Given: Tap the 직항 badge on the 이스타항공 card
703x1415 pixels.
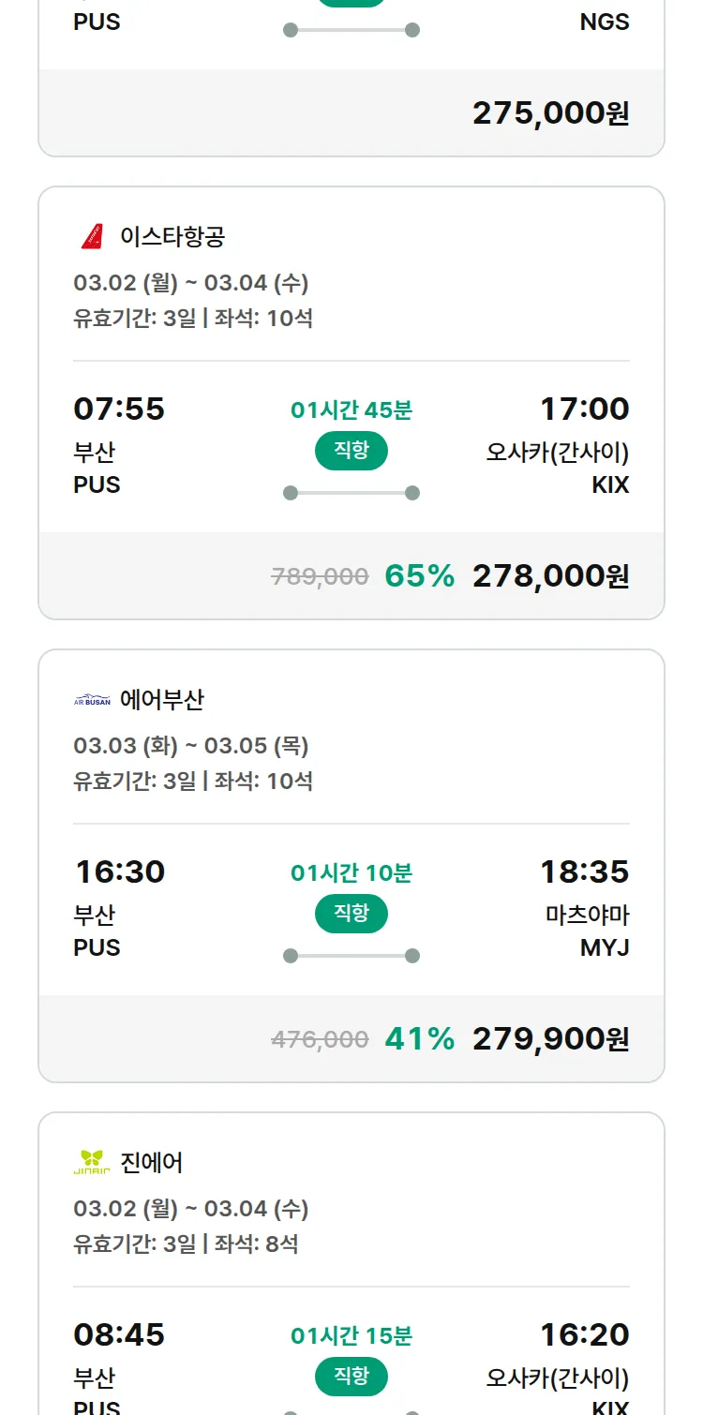Looking at the screenshot, I should tap(351, 451).
